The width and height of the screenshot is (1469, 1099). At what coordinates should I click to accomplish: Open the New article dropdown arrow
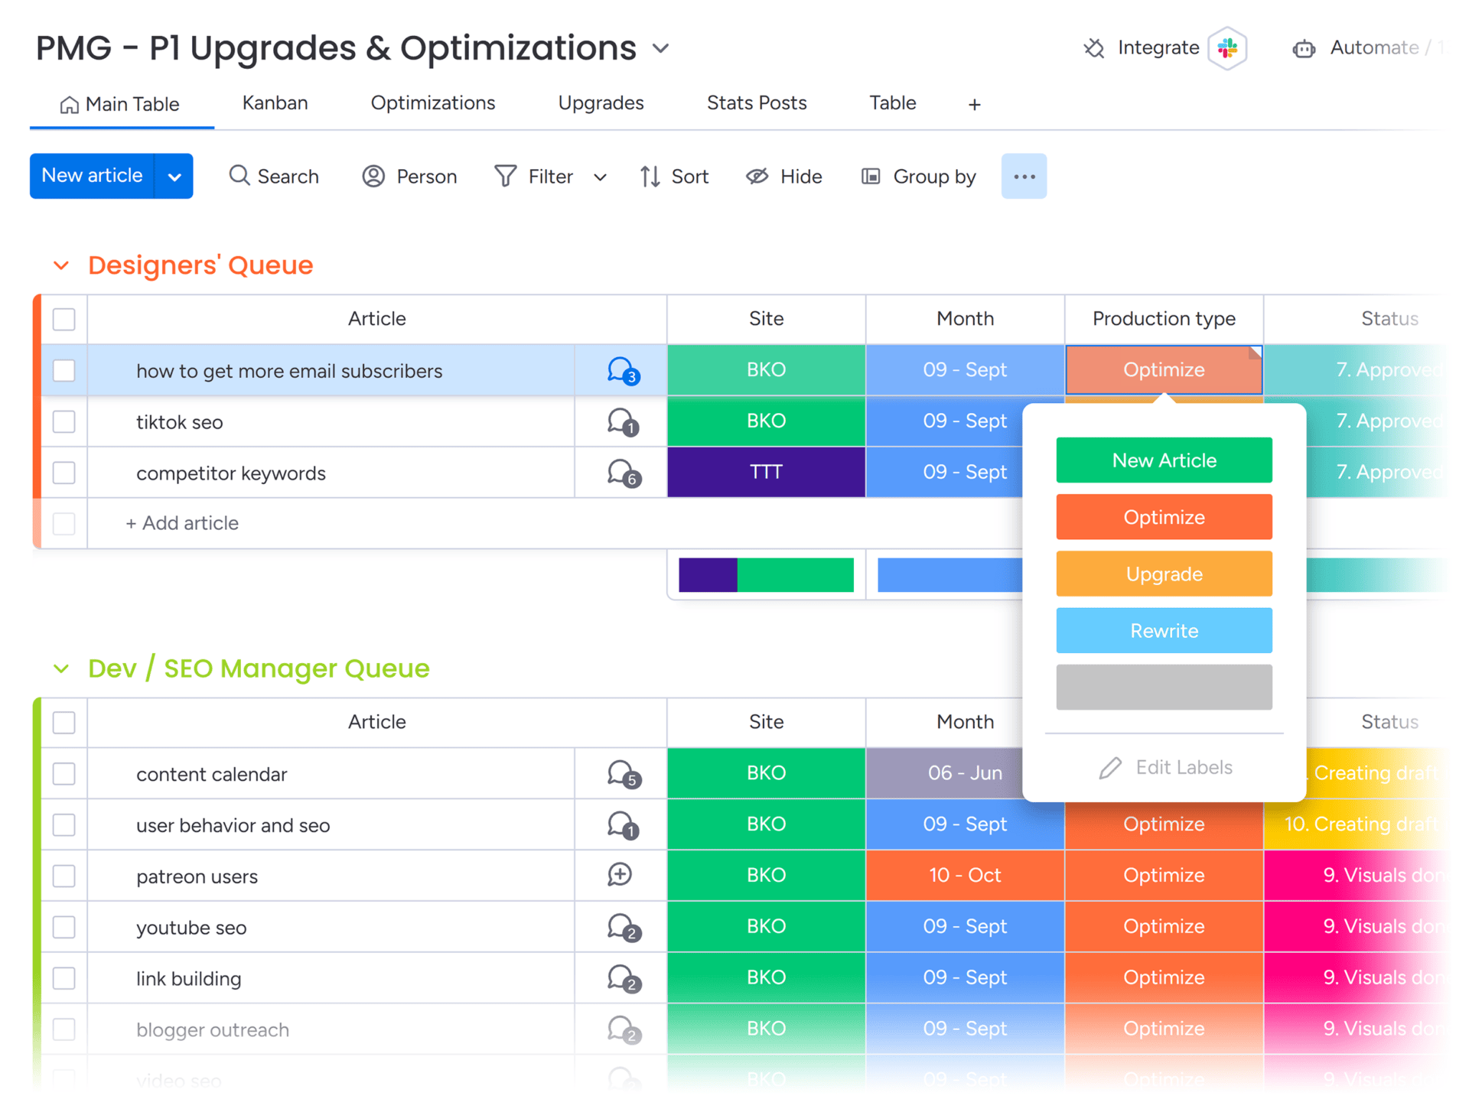174,176
